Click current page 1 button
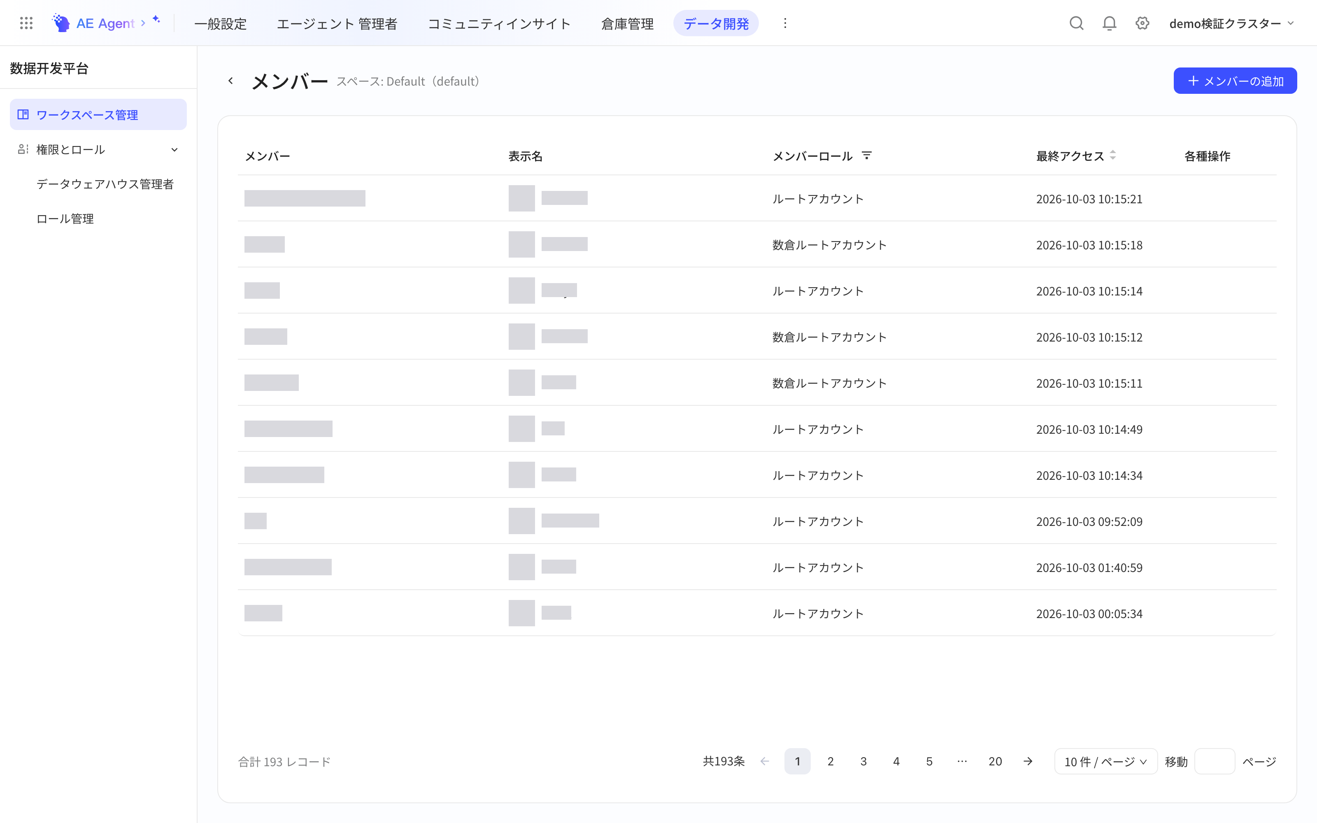 pyautogui.click(x=797, y=761)
